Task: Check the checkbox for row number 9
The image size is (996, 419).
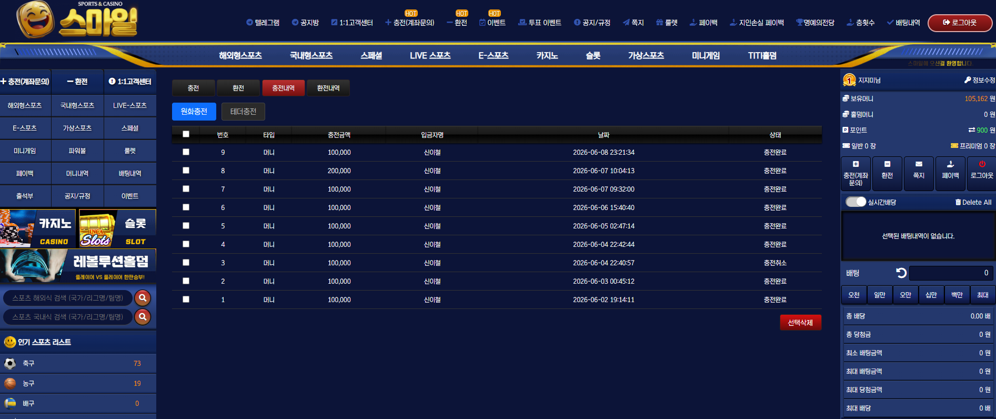Action: point(186,152)
